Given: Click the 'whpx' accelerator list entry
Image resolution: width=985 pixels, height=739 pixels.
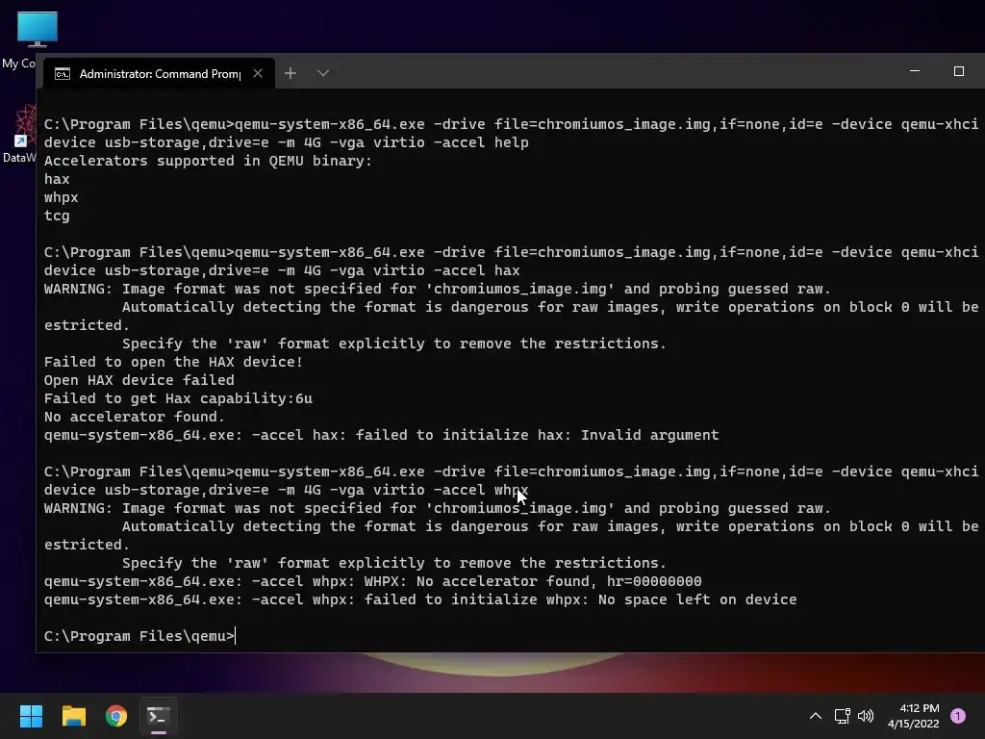Looking at the screenshot, I should coord(61,197).
